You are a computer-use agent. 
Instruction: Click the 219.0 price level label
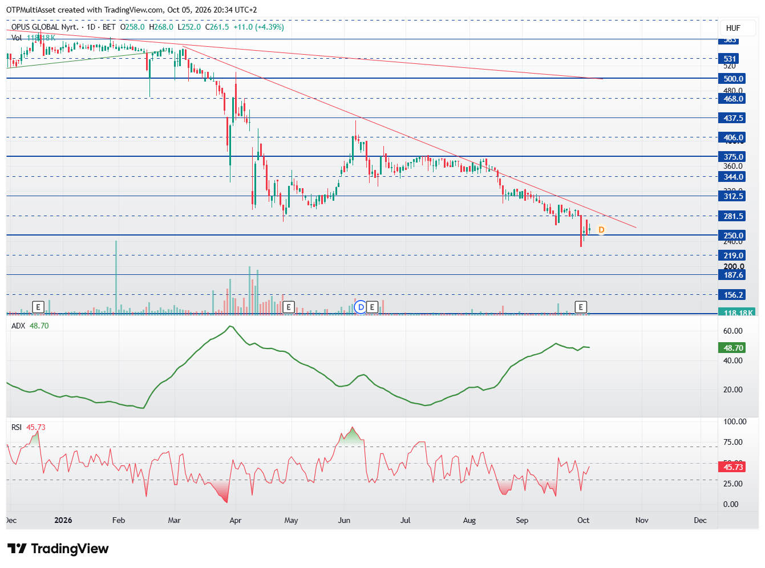coord(733,255)
